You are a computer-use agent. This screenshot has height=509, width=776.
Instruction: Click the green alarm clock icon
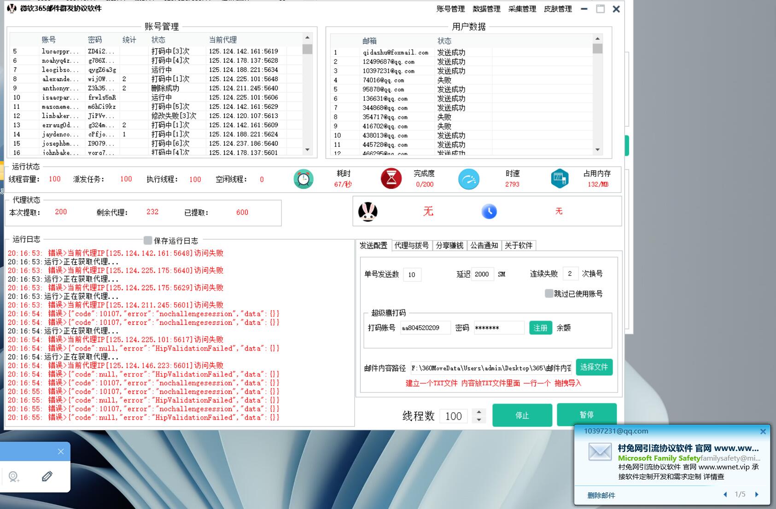pos(303,179)
